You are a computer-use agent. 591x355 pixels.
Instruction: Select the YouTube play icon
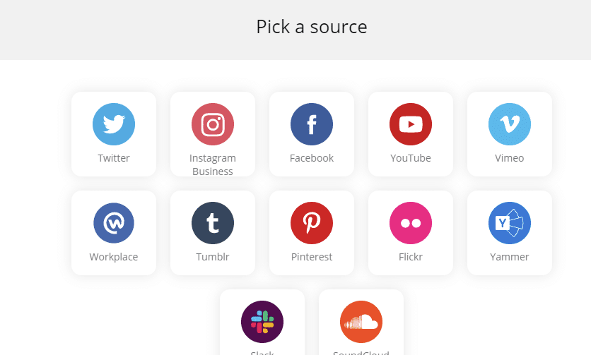[x=411, y=124]
